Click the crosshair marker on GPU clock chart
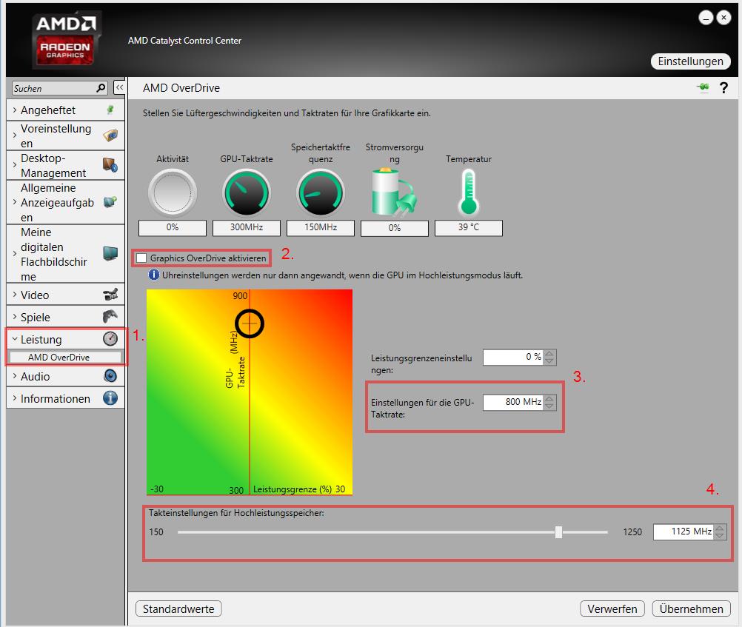Screen dimensions: 742x627 [250, 323]
